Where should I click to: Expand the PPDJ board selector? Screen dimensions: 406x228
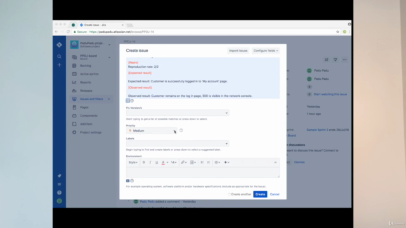(x=110, y=58)
